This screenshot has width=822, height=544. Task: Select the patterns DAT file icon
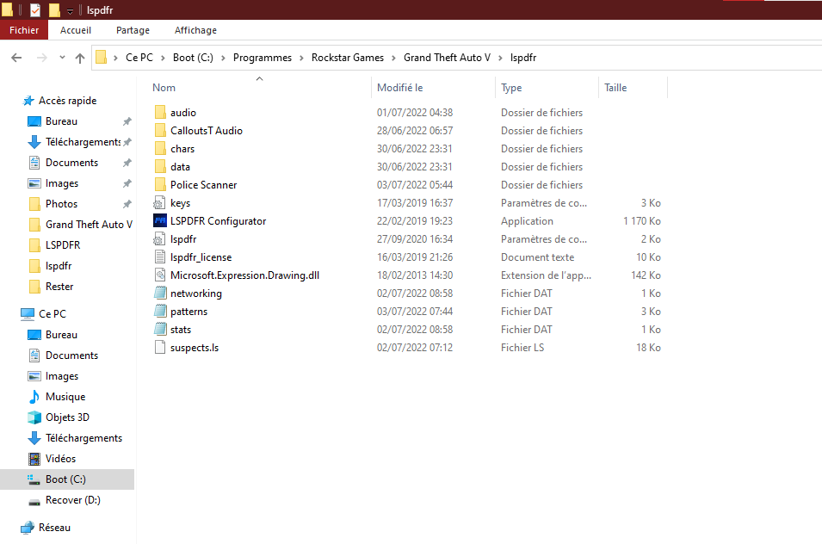[x=160, y=312]
